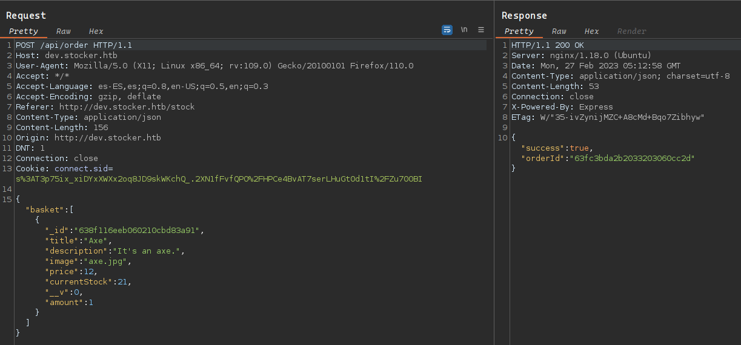The width and height of the screenshot is (741, 345).
Task: Click the request 'Content-Type: application/json' line
Action: click(88, 117)
